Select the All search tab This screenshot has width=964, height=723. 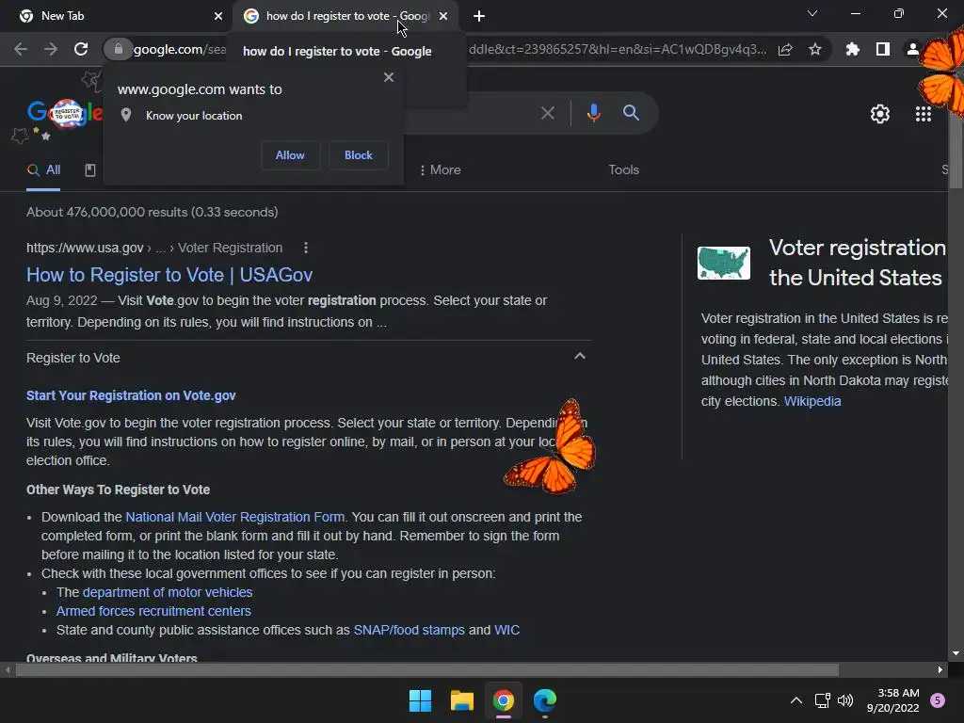[x=43, y=170]
